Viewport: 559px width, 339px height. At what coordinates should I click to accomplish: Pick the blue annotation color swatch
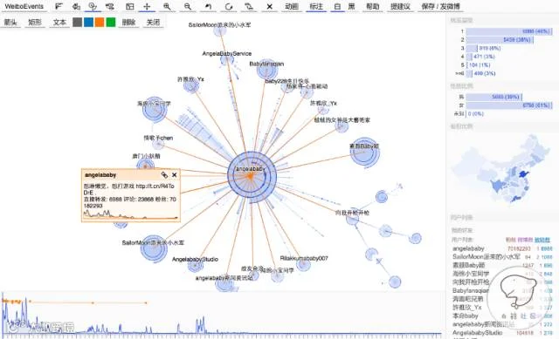coord(88,22)
